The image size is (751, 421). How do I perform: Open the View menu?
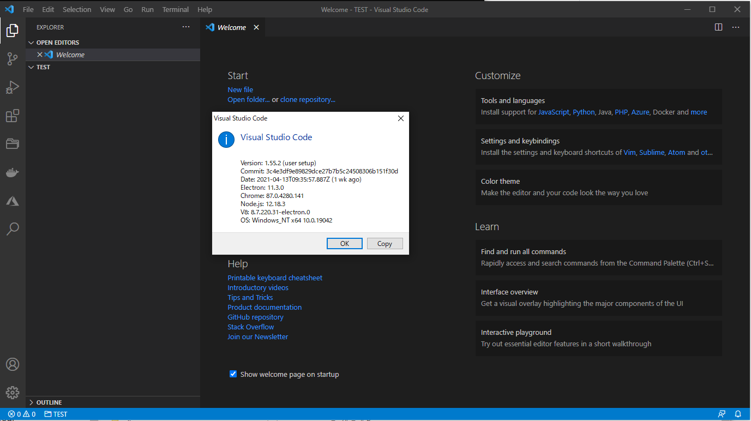tap(107, 9)
